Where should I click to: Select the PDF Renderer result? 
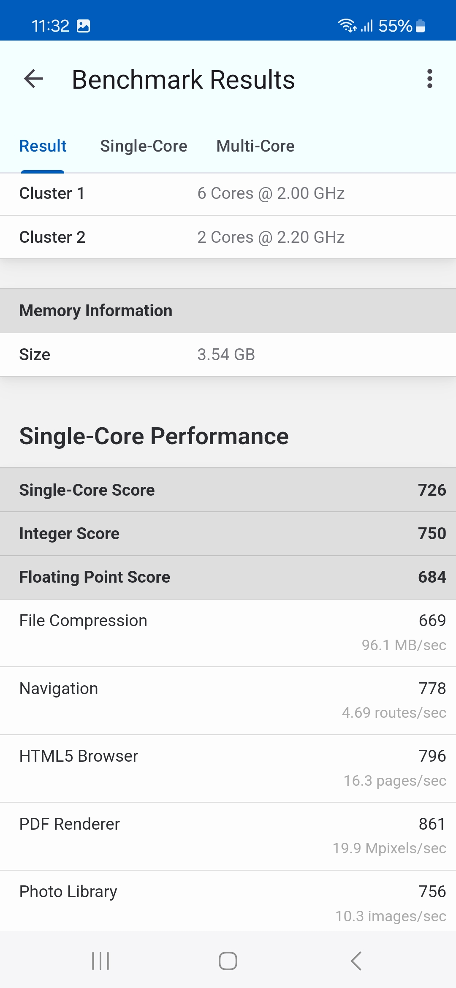228,836
